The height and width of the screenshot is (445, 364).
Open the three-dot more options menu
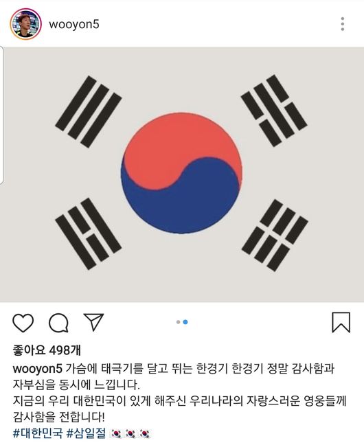tap(343, 24)
